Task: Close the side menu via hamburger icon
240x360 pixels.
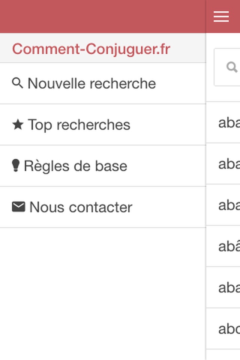Action: point(221,16)
